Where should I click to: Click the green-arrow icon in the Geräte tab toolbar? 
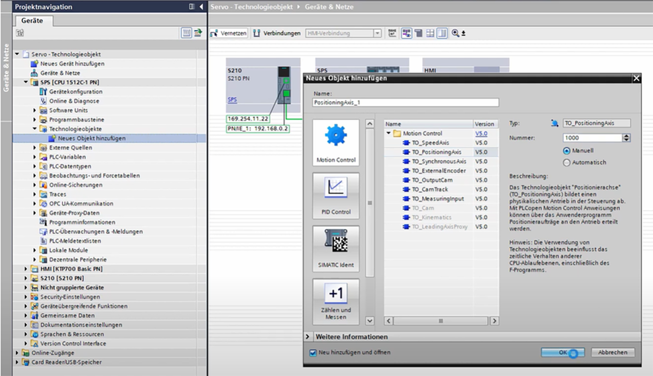tap(198, 33)
